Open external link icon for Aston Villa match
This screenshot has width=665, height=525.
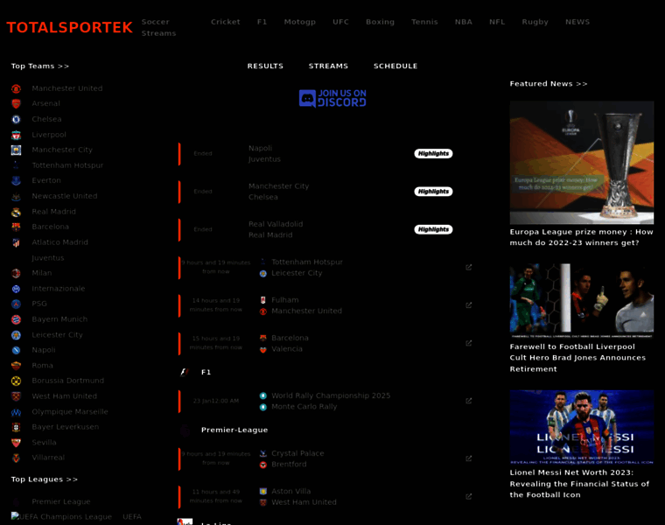pos(469,496)
